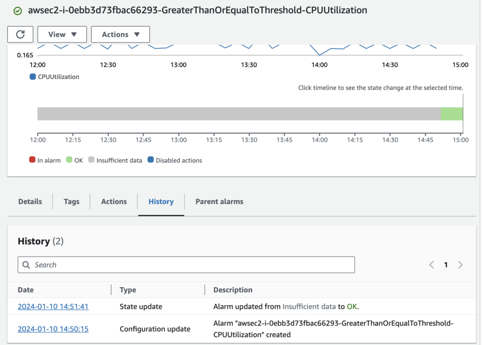The width and height of the screenshot is (484, 345).
Task: Click the green OK segment on the state timeline
Action: [451, 114]
